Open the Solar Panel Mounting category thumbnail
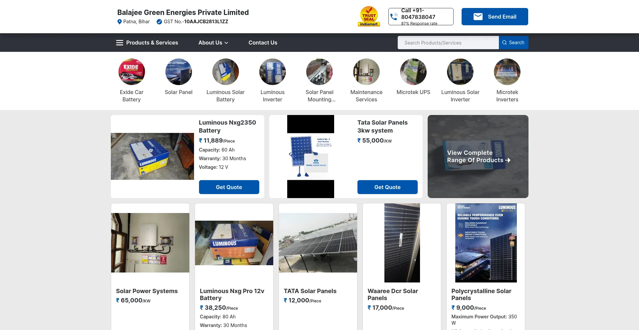This screenshot has height=330, width=639. [319, 72]
